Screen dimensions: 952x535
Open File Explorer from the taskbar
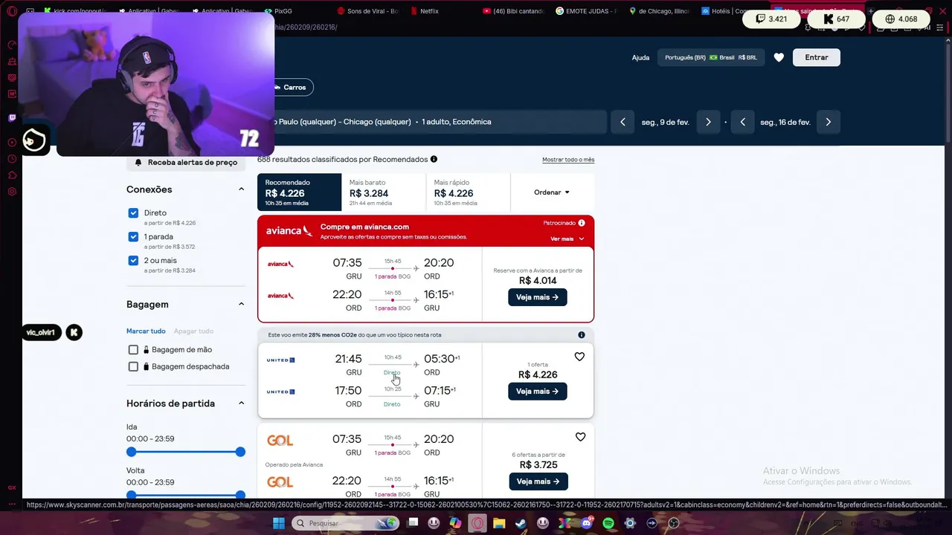pos(499,523)
